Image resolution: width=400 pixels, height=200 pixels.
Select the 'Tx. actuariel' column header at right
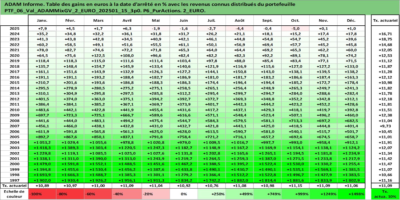pos(385,21)
